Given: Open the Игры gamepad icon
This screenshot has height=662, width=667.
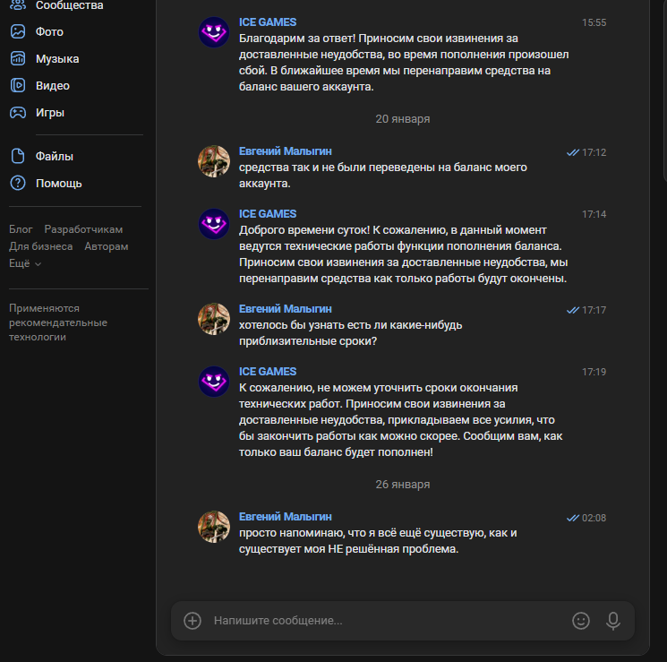Looking at the screenshot, I should (x=18, y=113).
